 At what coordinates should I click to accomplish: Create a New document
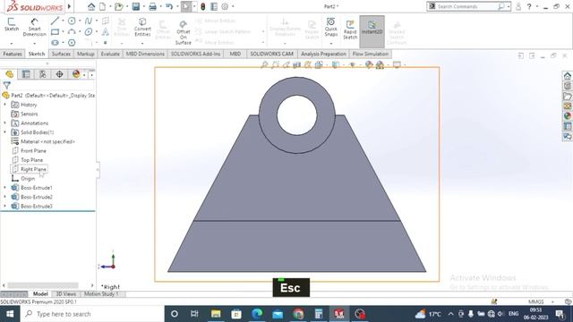(103, 6)
